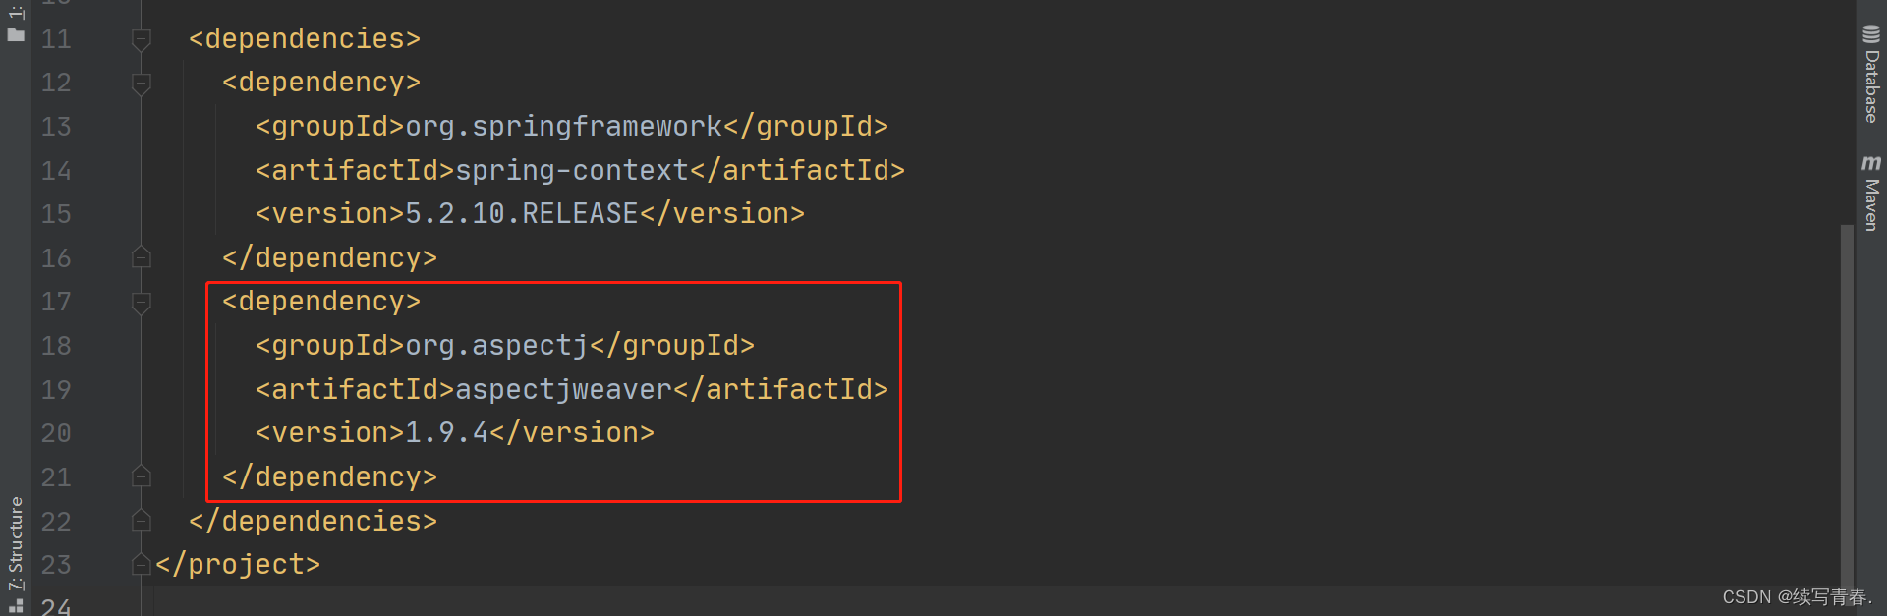Collapse the dependencies block at line 11
This screenshot has width=1887, height=616.
coord(142,39)
